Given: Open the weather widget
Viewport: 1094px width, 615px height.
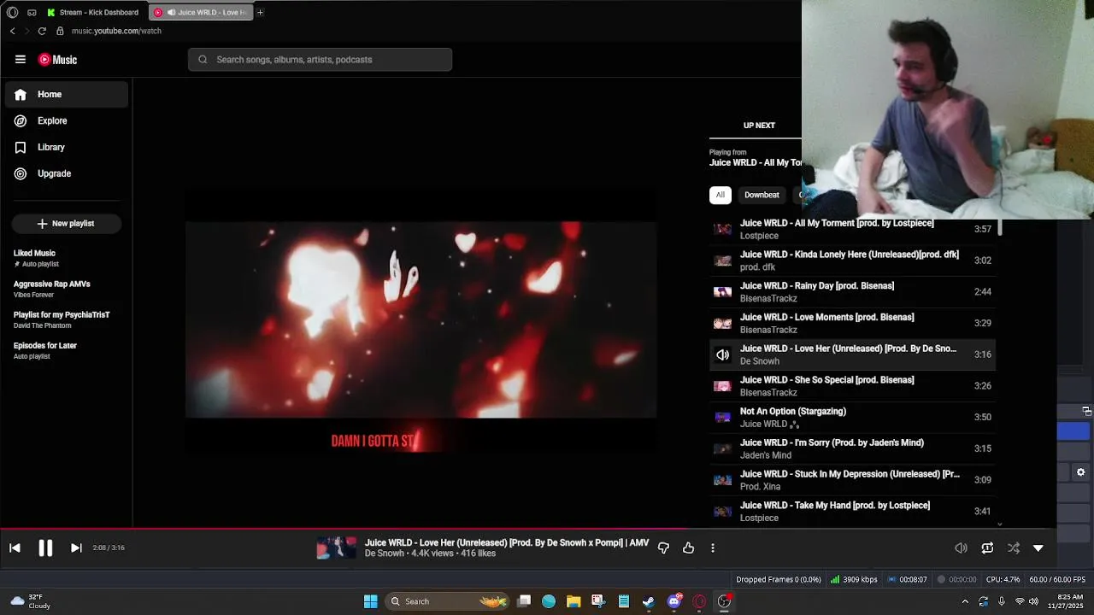Looking at the screenshot, I should [30, 601].
